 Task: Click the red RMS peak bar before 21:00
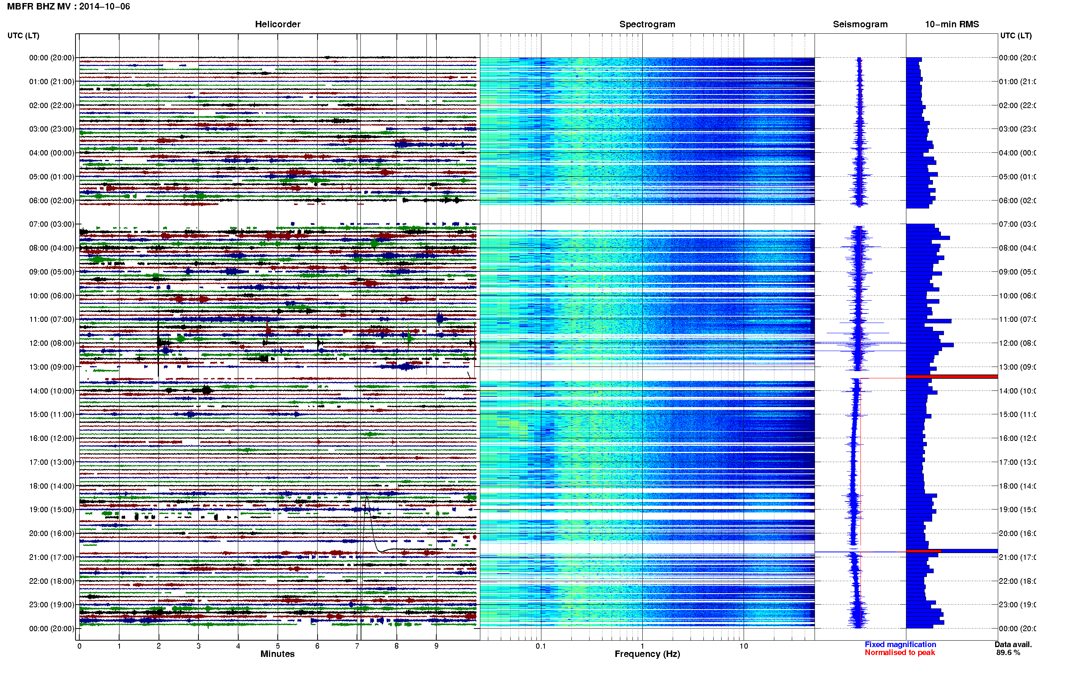(x=923, y=552)
